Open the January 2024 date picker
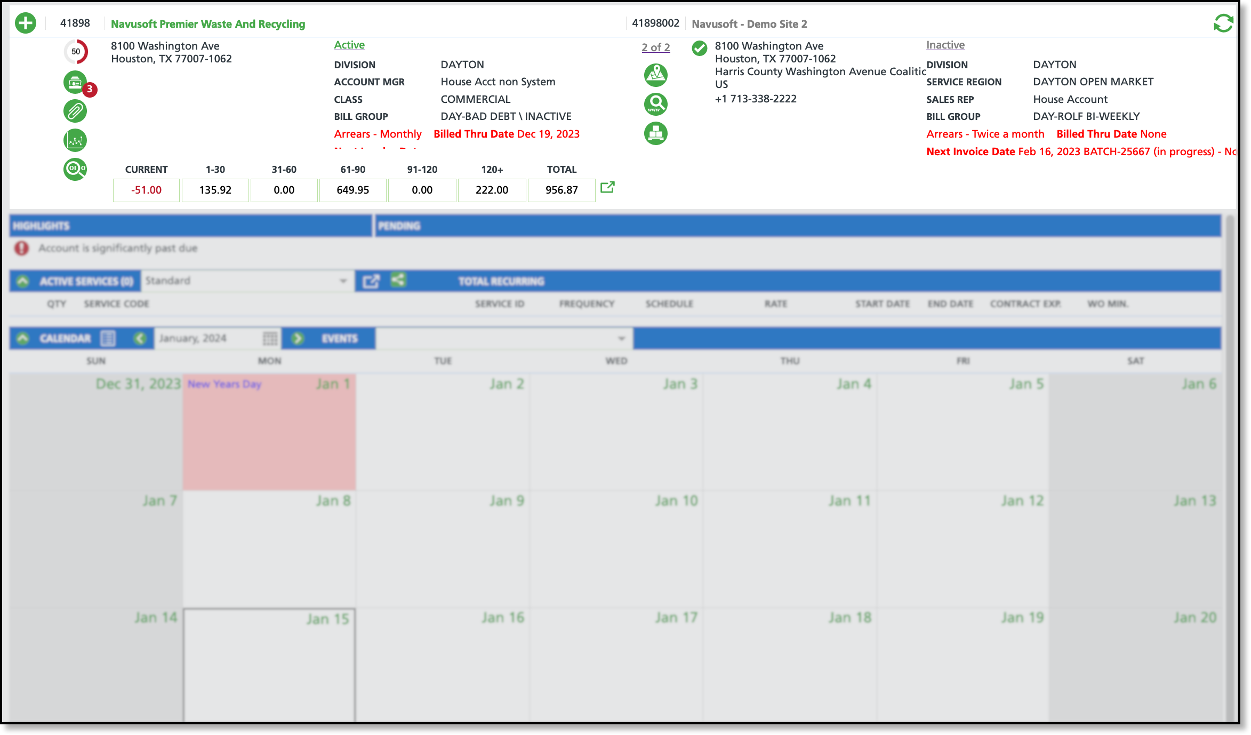Viewport: 1251px width, 735px height. point(270,338)
